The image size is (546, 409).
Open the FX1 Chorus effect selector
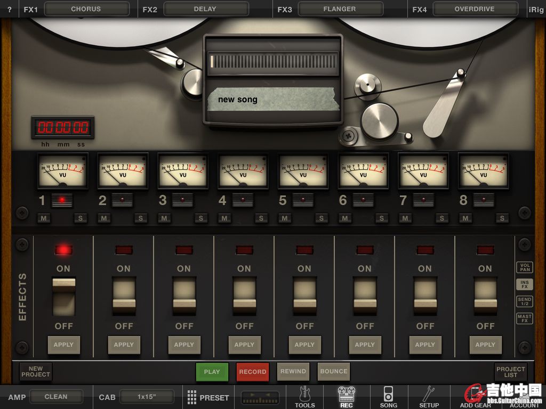(x=87, y=9)
